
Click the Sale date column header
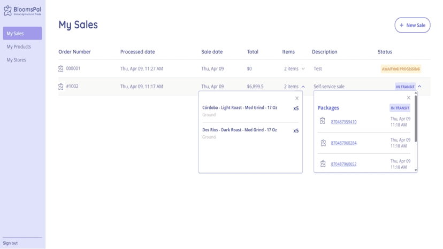(212, 52)
